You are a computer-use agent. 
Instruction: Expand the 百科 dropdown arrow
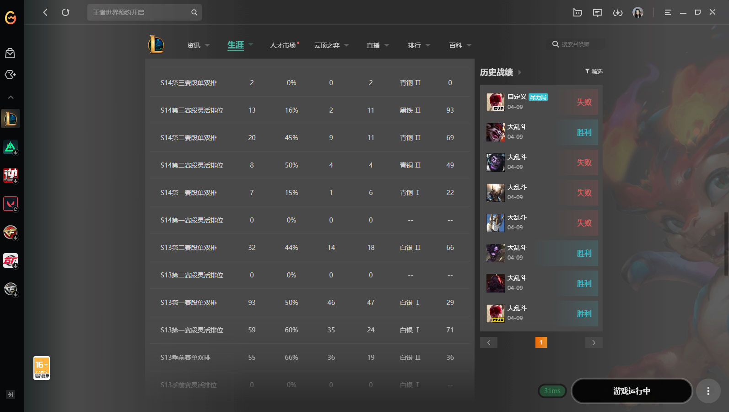[469, 45]
